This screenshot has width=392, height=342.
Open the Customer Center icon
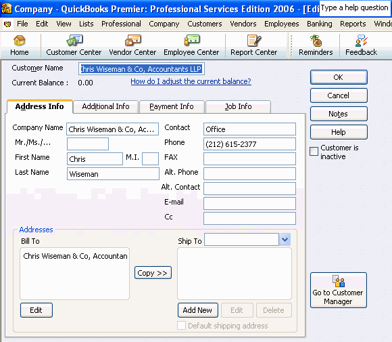tap(74, 45)
